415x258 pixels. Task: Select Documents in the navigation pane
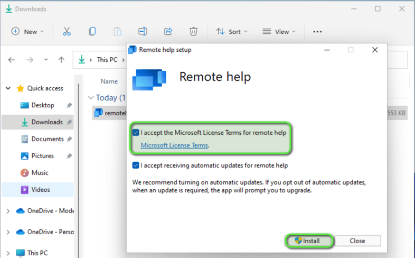tap(47, 139)
